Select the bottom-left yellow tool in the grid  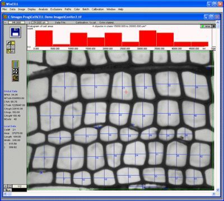click(x=8, y=51)
